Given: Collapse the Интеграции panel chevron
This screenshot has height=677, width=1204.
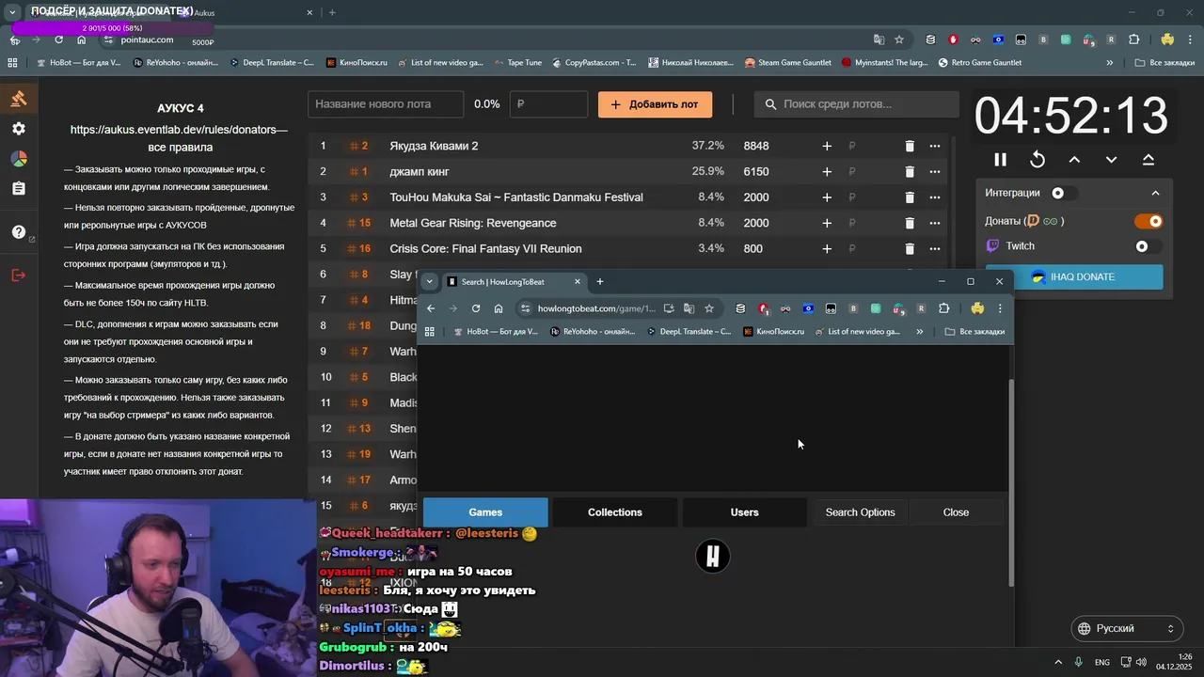Looking at the screenshot, I should [1155, 193].
